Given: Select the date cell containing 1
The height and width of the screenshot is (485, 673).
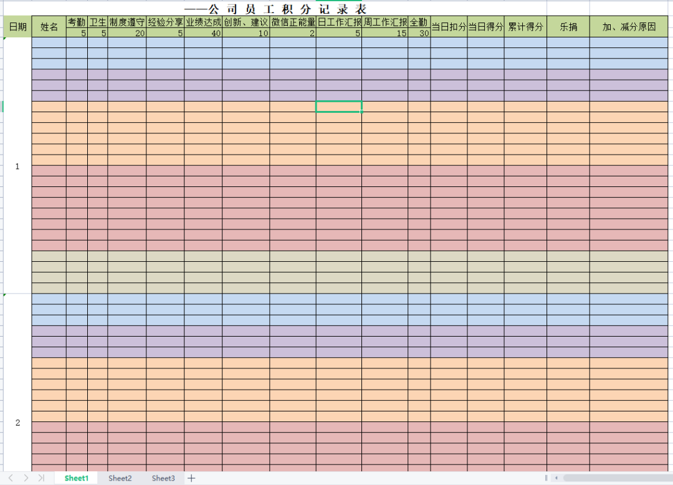Looking at the screenshot, I should [x=17, y=166].
